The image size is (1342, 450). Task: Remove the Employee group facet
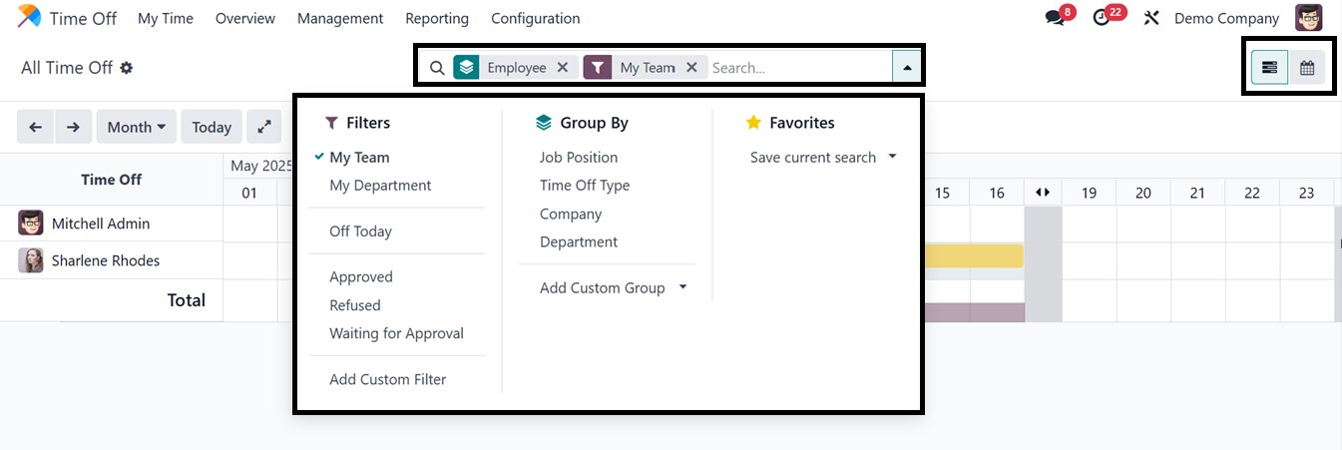coord(563,68)
